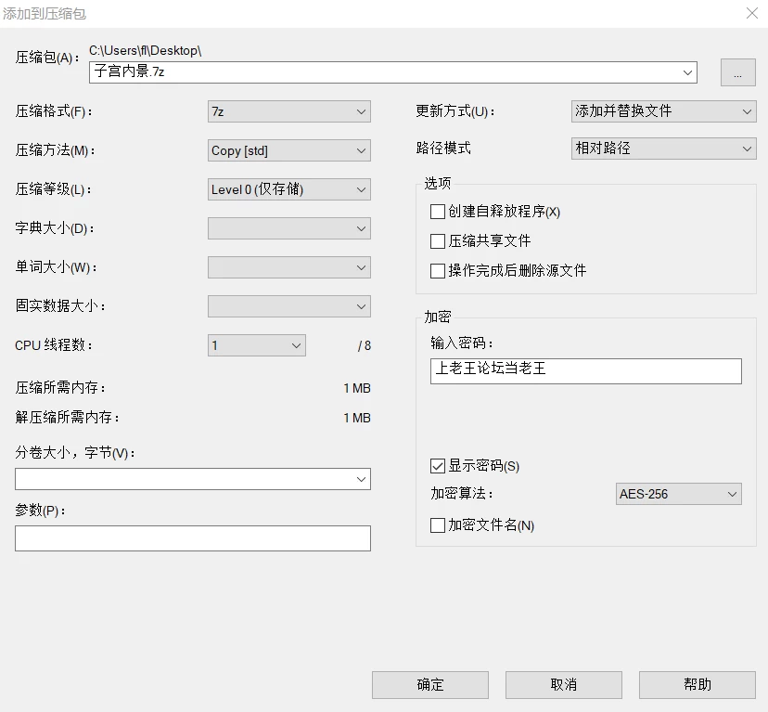Open the 加密算法 AES-256 dropdown

[678, 494]
